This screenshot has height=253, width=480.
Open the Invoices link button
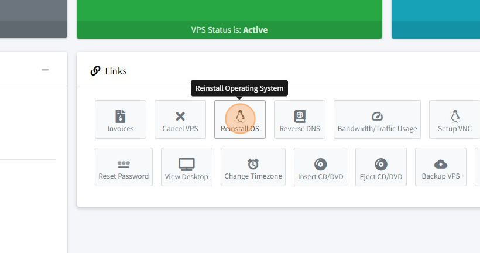pyautogui.click(x=121, y=119)
